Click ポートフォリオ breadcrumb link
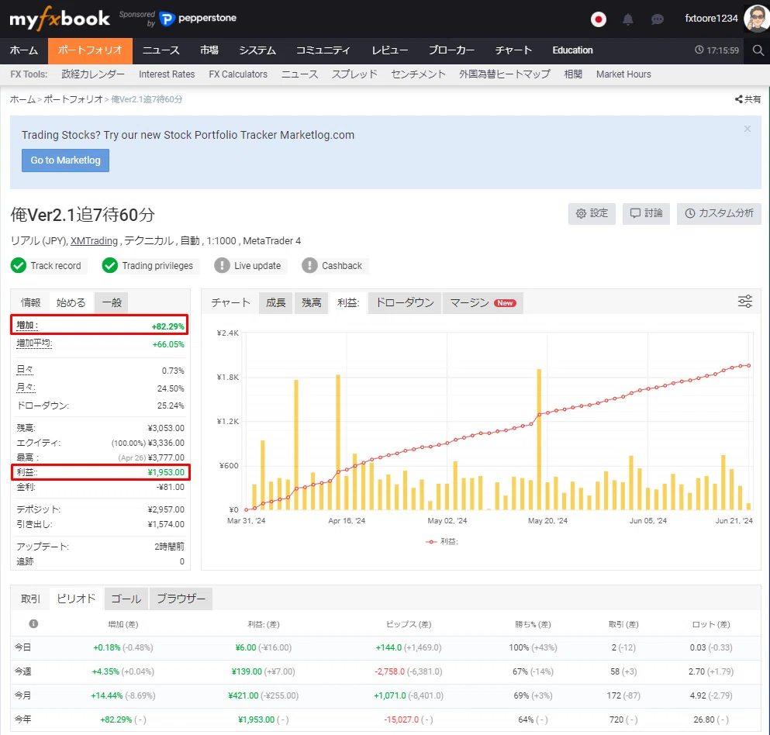The width and height of the screenshot is (770, 735). 73,99
